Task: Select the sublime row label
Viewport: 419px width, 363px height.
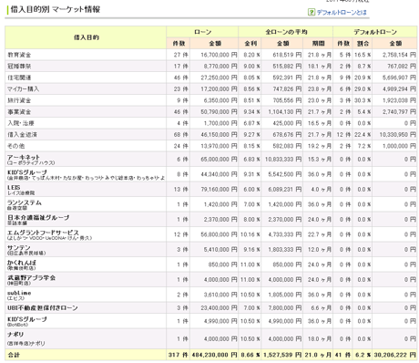Action: tap(19, 293)
